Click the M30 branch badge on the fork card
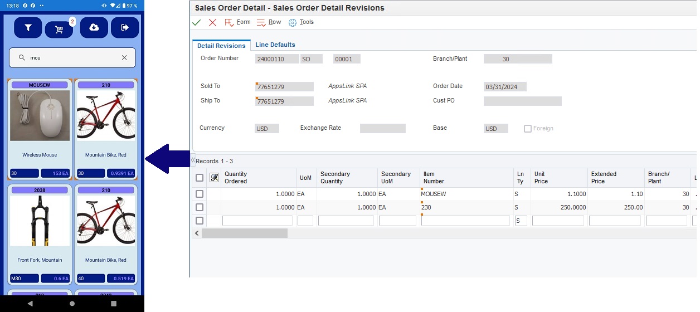This screenshot has width=700, height=312. tap(25, 279)
